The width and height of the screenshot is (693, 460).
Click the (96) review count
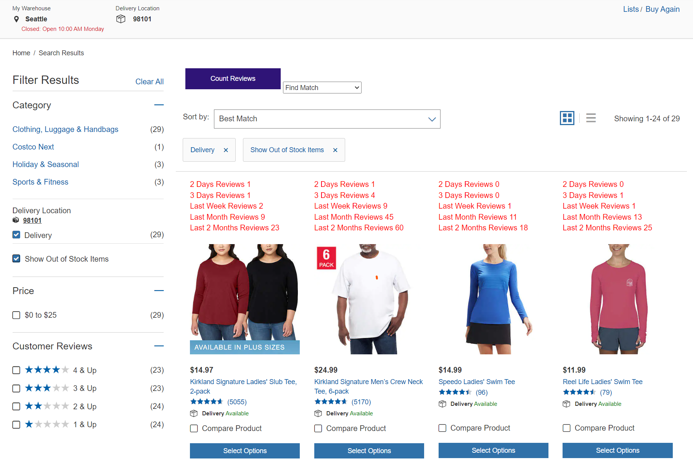click(482, 392)
